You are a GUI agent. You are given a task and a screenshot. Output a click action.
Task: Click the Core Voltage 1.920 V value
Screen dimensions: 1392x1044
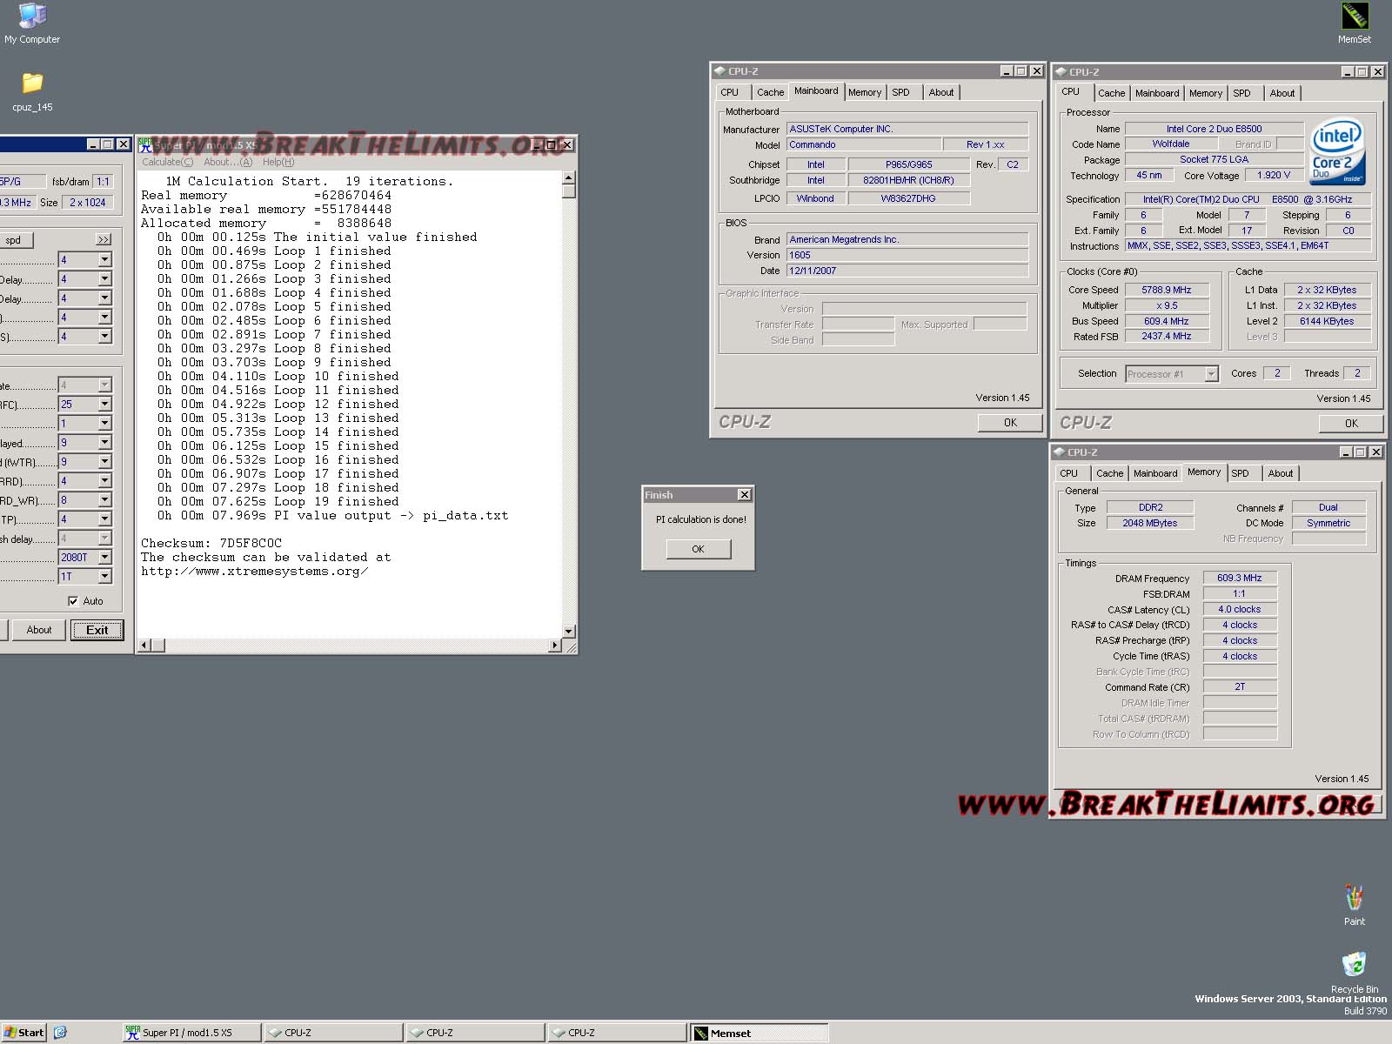1274,175
